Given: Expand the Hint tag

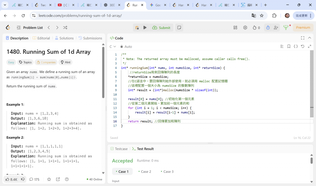Looking at the screenshot, I should point(65,62).
